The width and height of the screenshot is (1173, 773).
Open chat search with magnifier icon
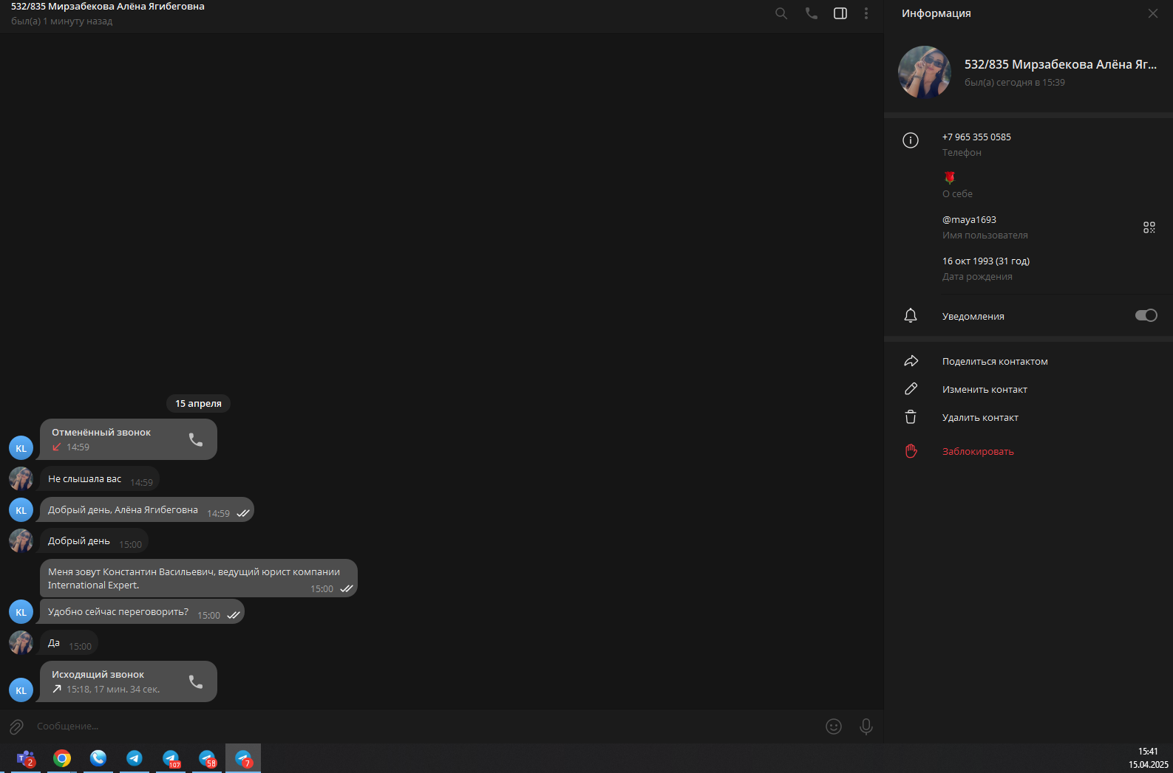click(x=781, y=13)
